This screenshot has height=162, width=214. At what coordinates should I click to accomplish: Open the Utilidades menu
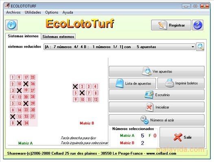33,13
